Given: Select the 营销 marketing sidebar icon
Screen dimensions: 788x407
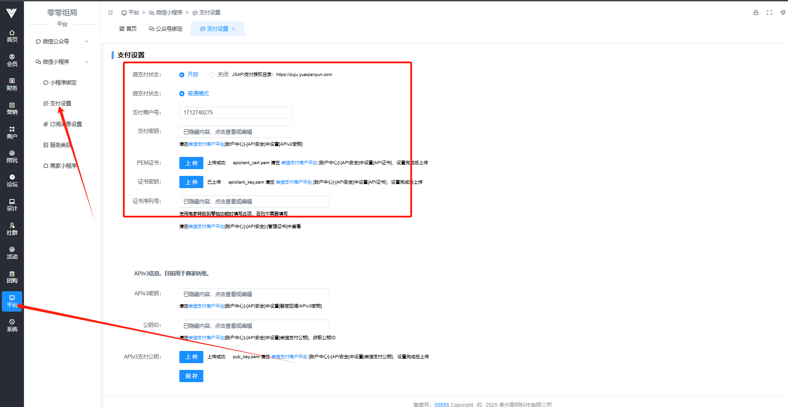Looking at the screenshot, I should [12, 108].
